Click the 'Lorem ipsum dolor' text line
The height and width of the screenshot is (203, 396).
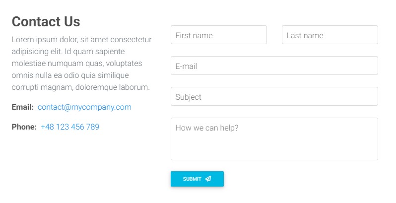81,40
